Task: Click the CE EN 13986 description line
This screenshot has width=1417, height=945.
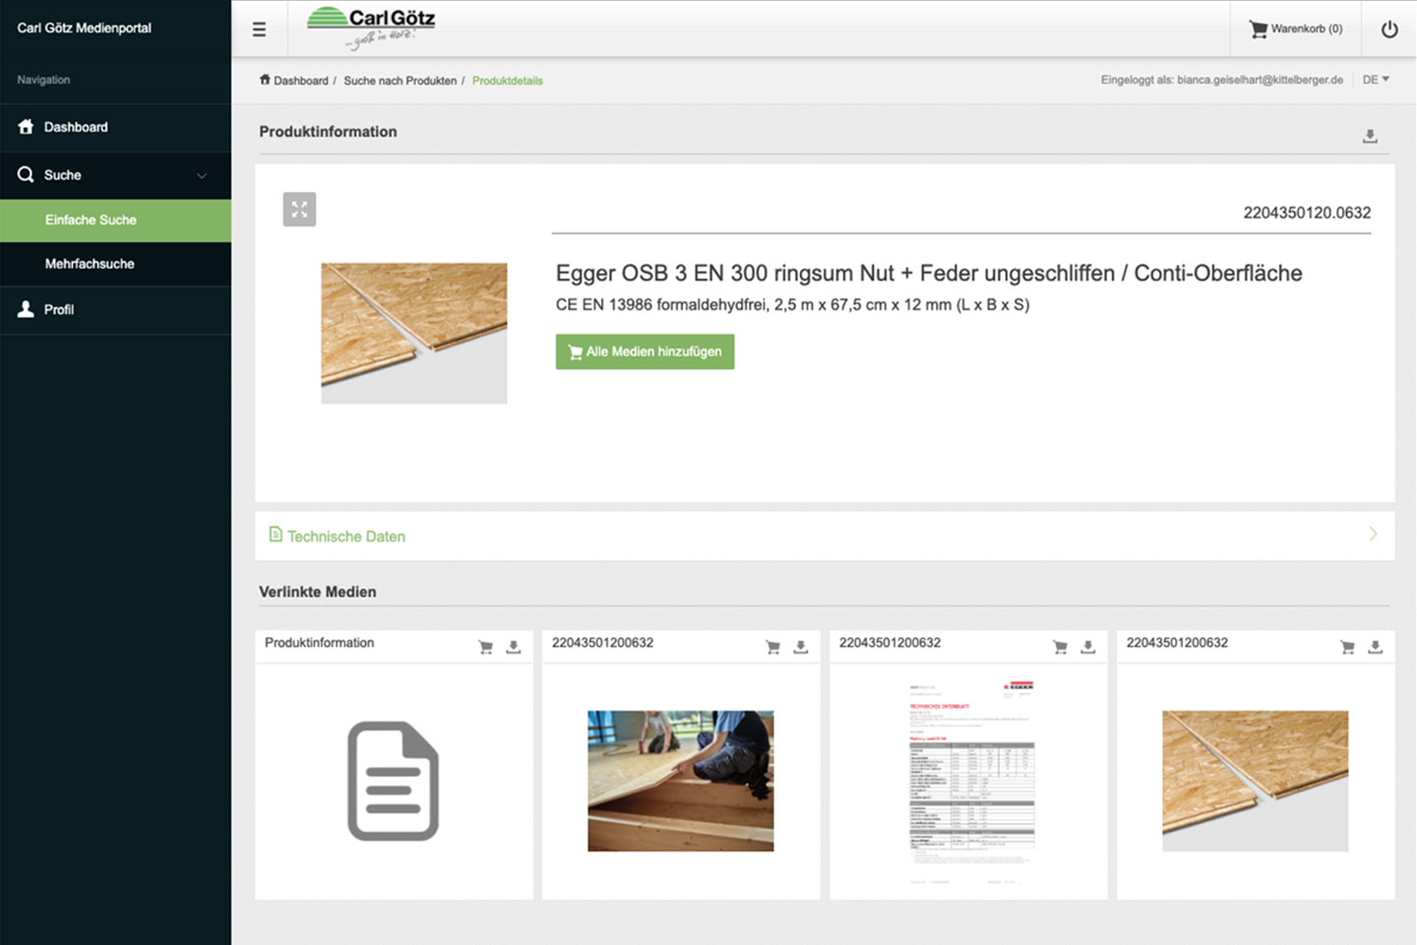Action: [792, 305]
